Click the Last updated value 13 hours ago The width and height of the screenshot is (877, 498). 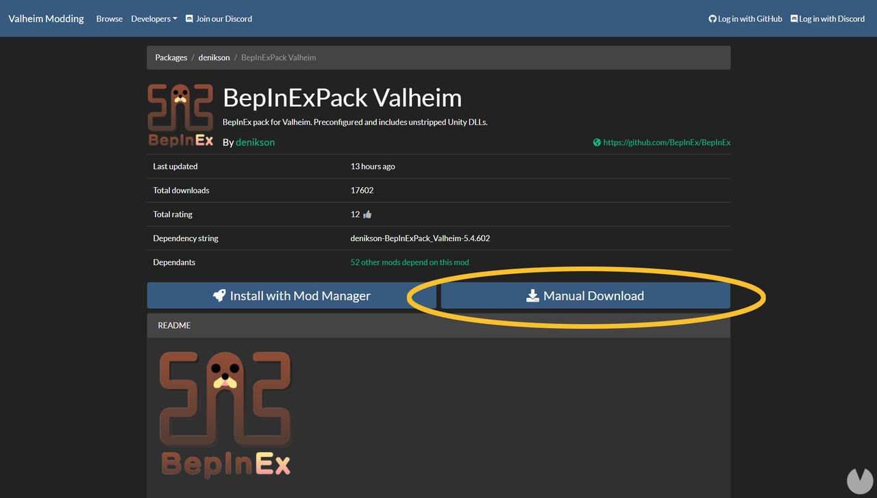point(373,166)
